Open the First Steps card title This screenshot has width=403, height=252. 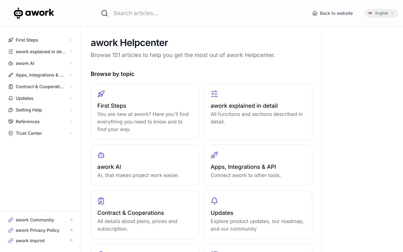[112, 106]
